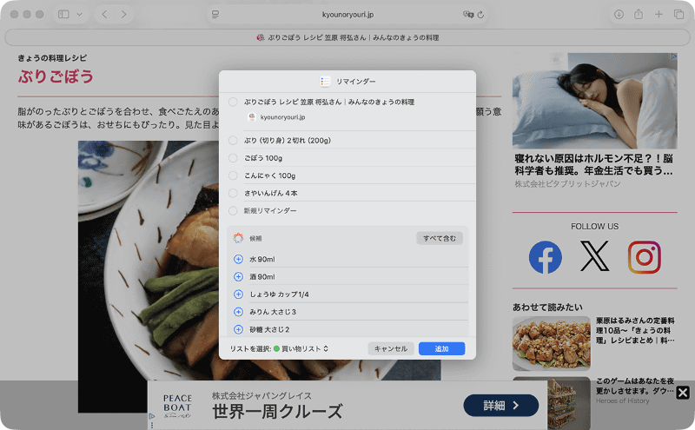Open the このゲームはあなたを夜更かしさせます link
This screenshot has height=430, width=695.
click(x=635, y=386)
